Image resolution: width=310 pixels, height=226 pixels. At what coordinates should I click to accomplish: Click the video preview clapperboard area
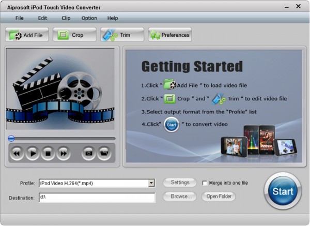[60, 89]
